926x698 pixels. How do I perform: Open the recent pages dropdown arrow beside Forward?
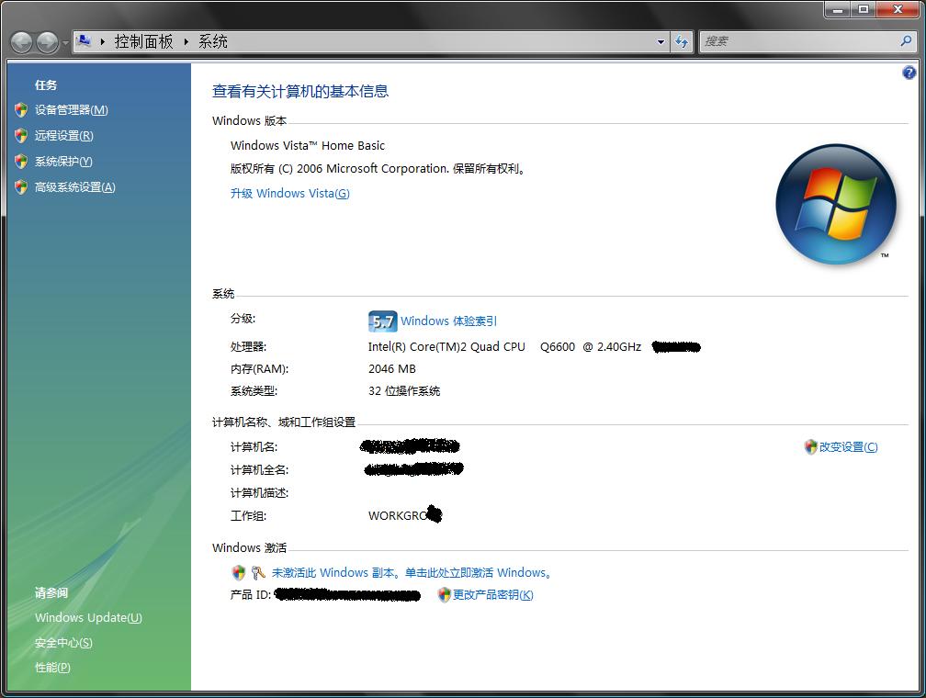click(x=65, y=42)
